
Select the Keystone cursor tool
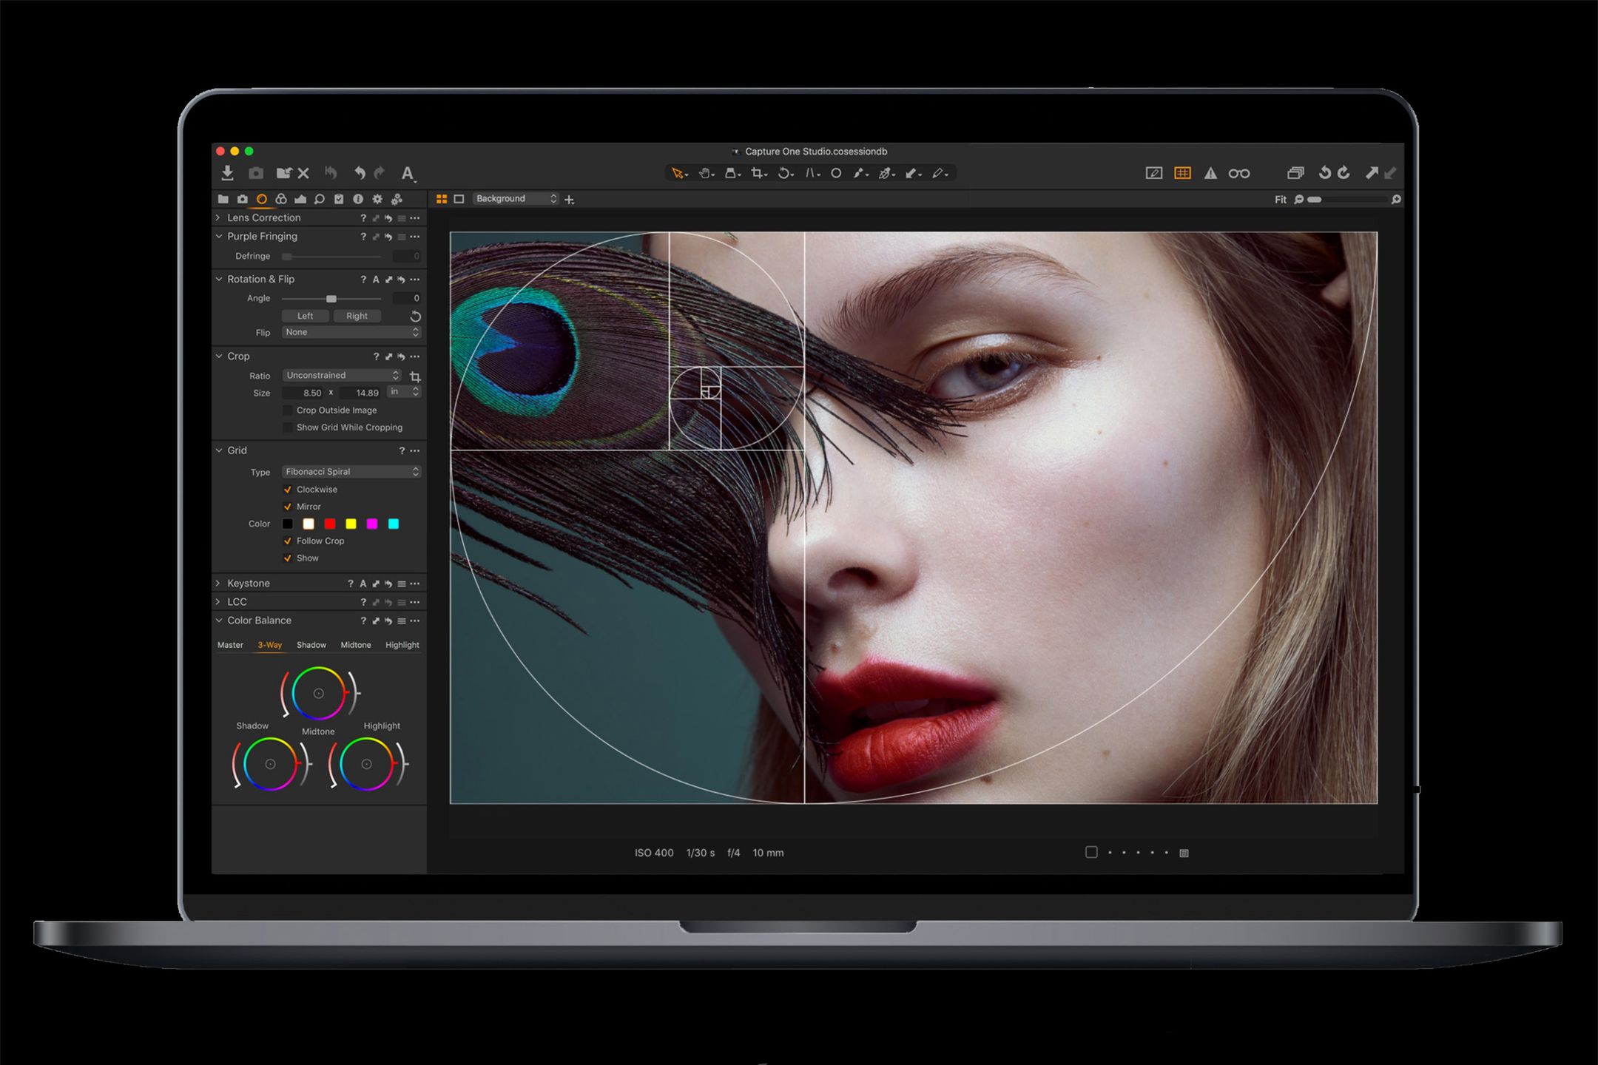pos(812,173)
